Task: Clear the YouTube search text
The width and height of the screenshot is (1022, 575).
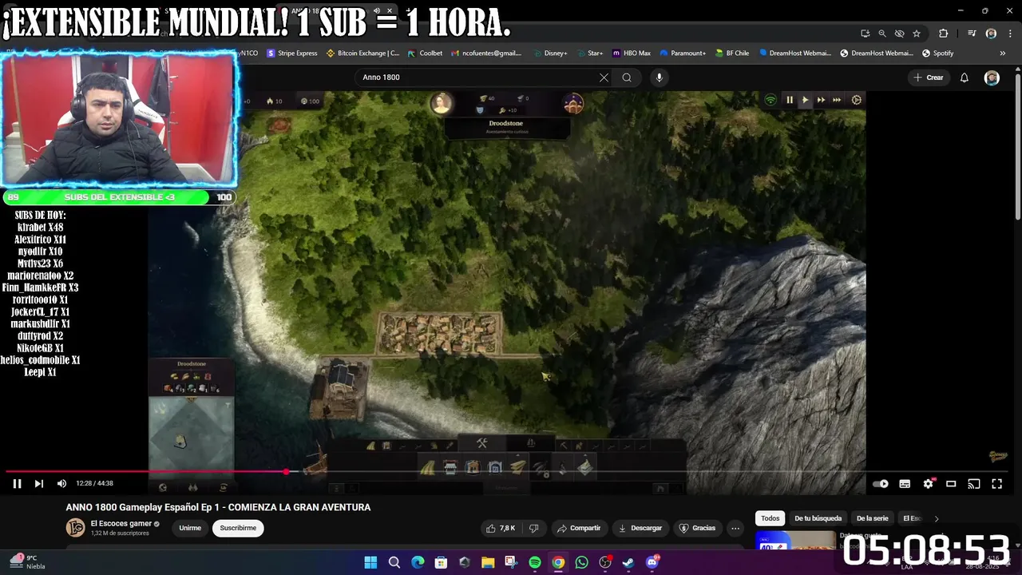Action: [x=604, y=77]
